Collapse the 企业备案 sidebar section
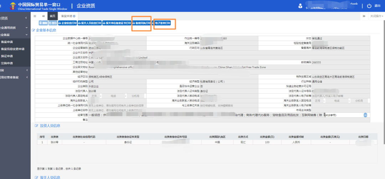 click(14, 35)
